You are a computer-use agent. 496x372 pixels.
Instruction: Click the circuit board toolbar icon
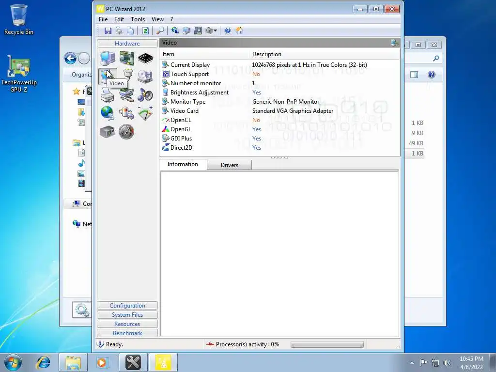point(198,31)
